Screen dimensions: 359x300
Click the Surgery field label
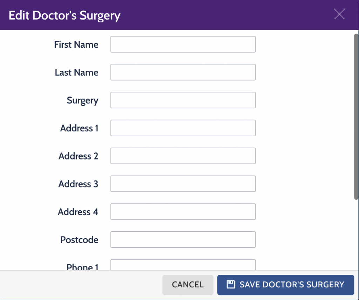pos(83,101)
